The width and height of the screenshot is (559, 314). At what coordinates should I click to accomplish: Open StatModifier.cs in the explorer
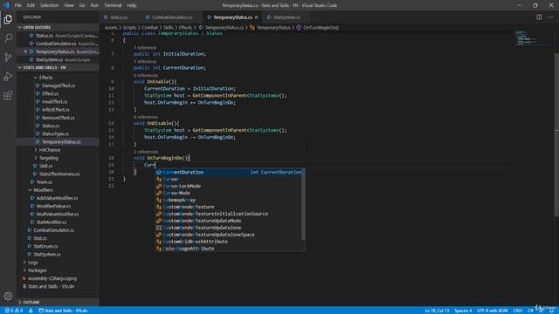tap(52, 222)
